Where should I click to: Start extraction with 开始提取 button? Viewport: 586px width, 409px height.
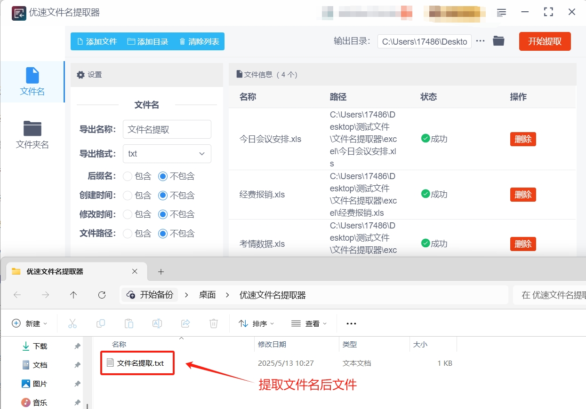point(545,41)
